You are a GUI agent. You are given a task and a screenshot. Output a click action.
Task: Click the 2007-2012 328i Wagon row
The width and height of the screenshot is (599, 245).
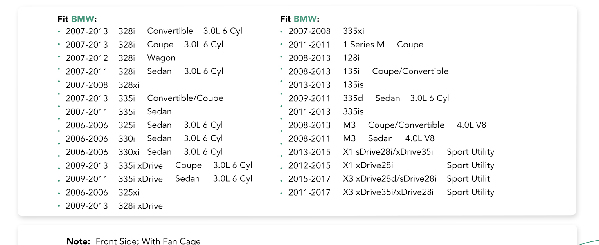click(x=121, y=58)
